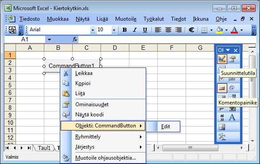The height and width of the screenshot is (164, 260).
Task: Toggle Bold formatting
Action: 124,30
